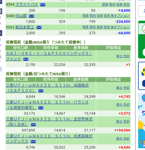The width and height of the screenshot is (145, 150).
Task: Click 現売 for 中山鋼
Action: coord(93,16)
